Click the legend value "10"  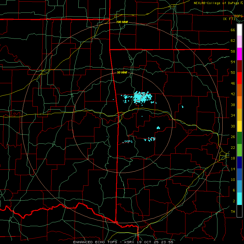click(x=233, y=179)
